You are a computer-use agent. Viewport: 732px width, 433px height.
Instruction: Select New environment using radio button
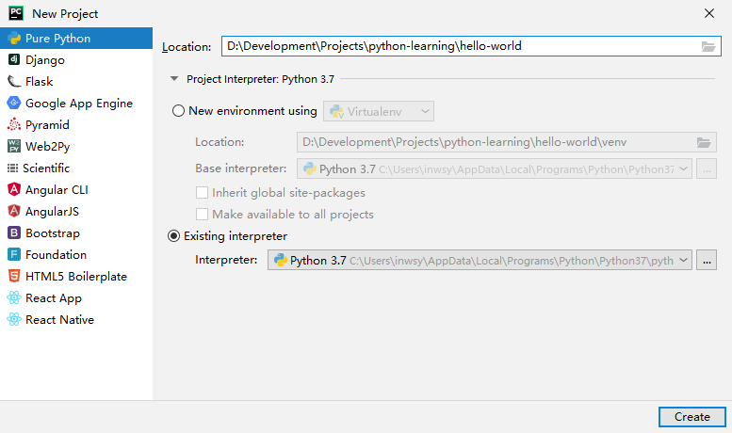178,111
